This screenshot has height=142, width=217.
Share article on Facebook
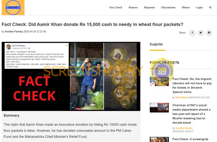[192, 33]
